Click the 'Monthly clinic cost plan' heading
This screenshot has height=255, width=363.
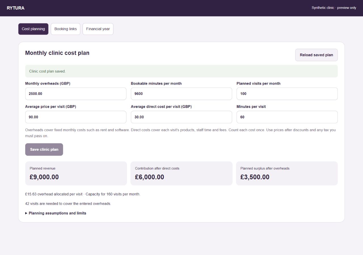(57, 53)
